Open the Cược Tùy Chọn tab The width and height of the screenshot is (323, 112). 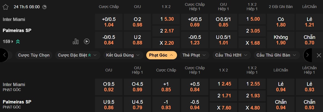coord(34,55)
